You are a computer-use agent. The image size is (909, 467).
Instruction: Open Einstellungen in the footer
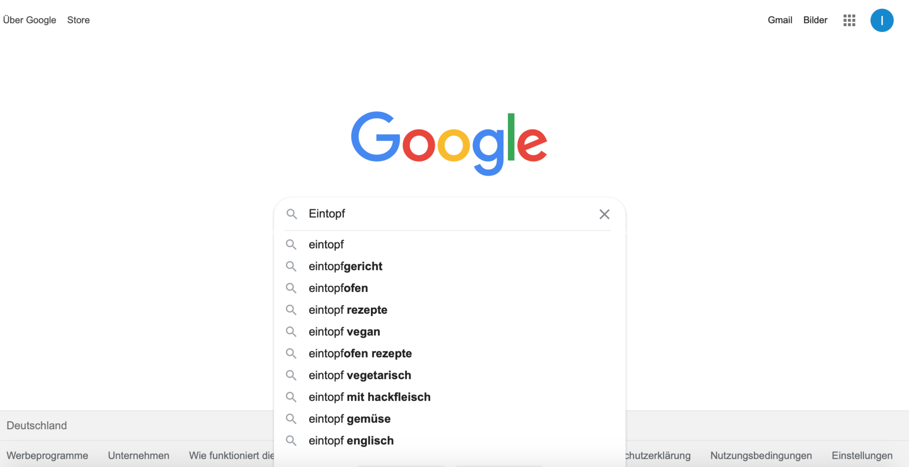click(x=862, y=456)
